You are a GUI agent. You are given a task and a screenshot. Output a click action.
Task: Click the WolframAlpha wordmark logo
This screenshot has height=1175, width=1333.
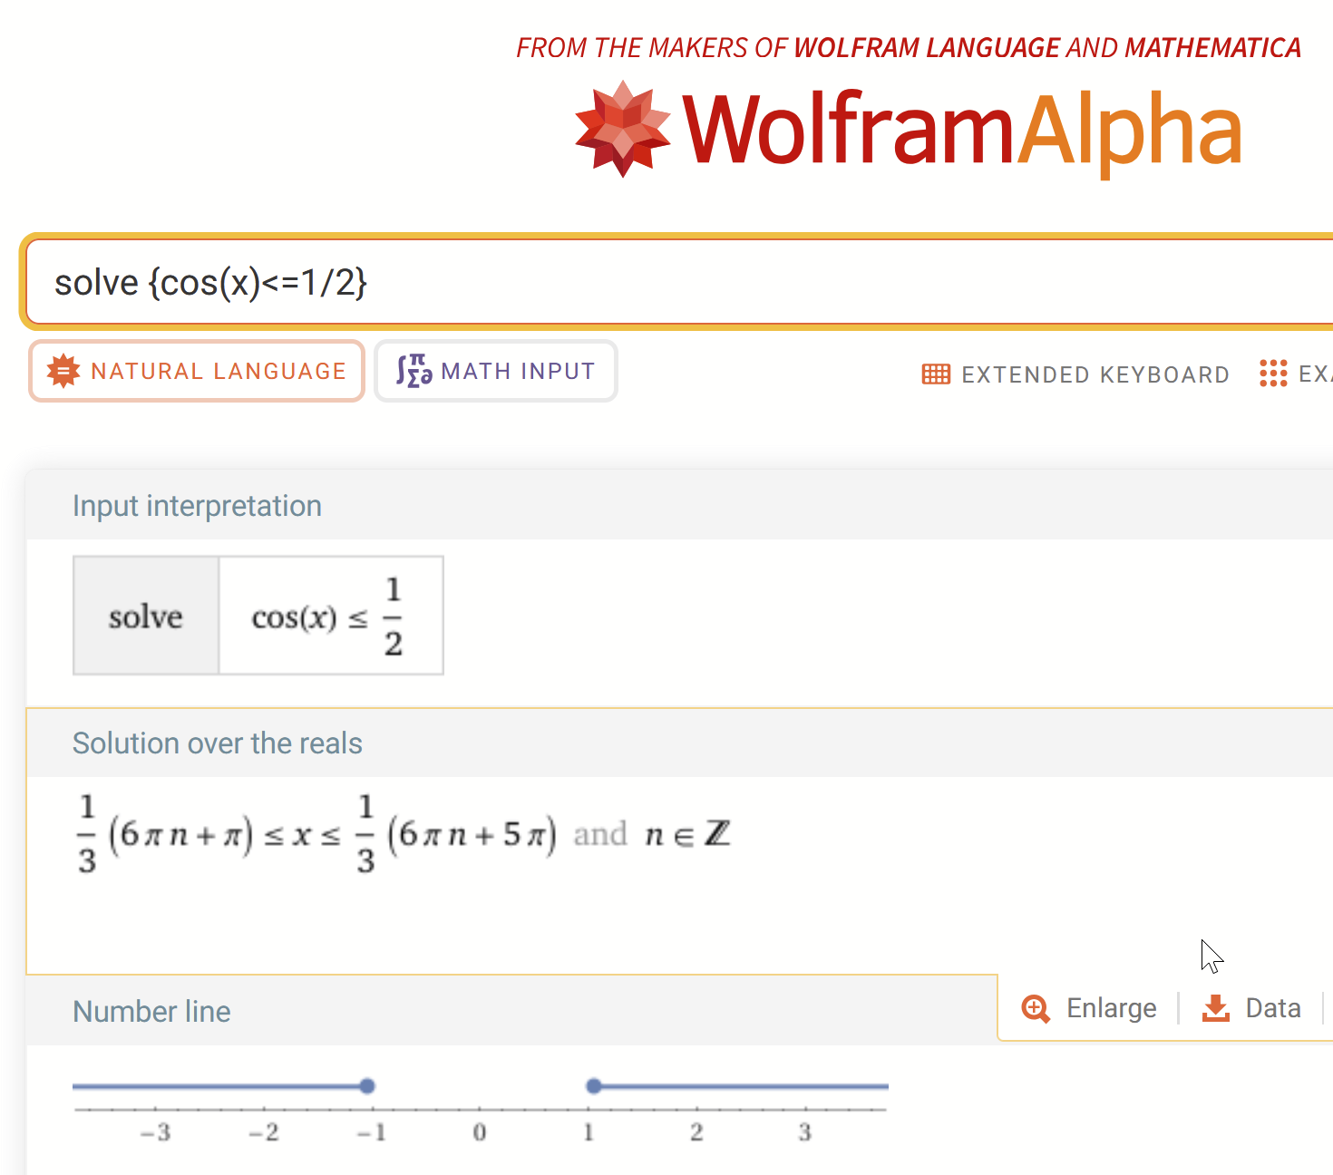pyautogui.click(x=961, y=130)
